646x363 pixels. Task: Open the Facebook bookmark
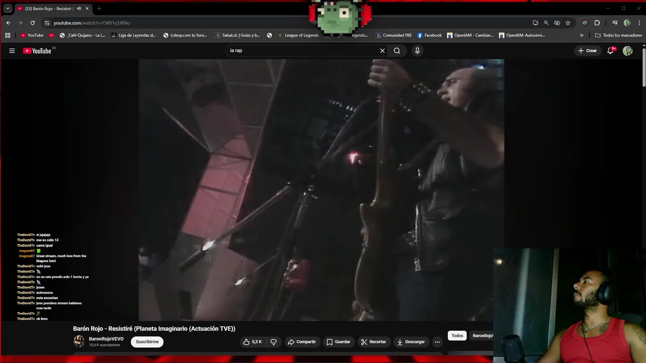(429, 35)
